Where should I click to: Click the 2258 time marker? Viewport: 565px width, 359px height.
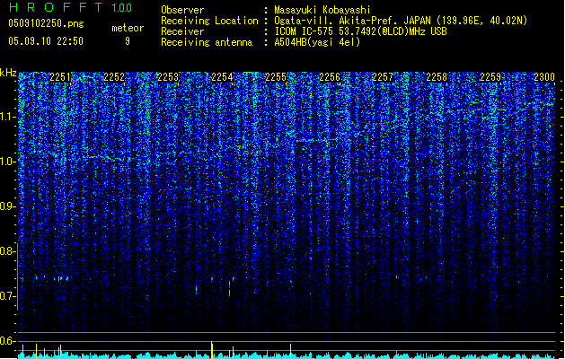[437, 77]
